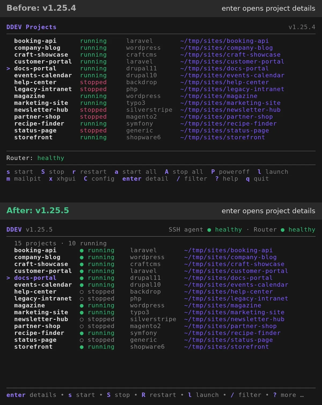Open ~/tmp/sites/customer-portal path in After list
Viewport: 322px width, 405px height.
click(236, 271)
